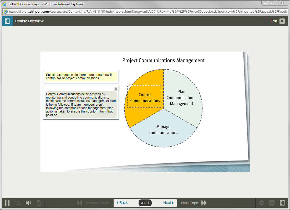Select the Manage Communications pie slice

tap(163, 130)
